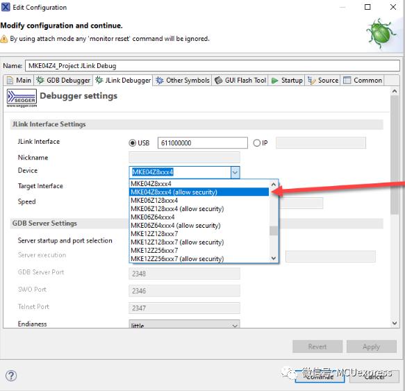The width and height of the screenshot is (405, 391).
Task: Click the Telnet Port field
Action: click(x=184, y=308)
